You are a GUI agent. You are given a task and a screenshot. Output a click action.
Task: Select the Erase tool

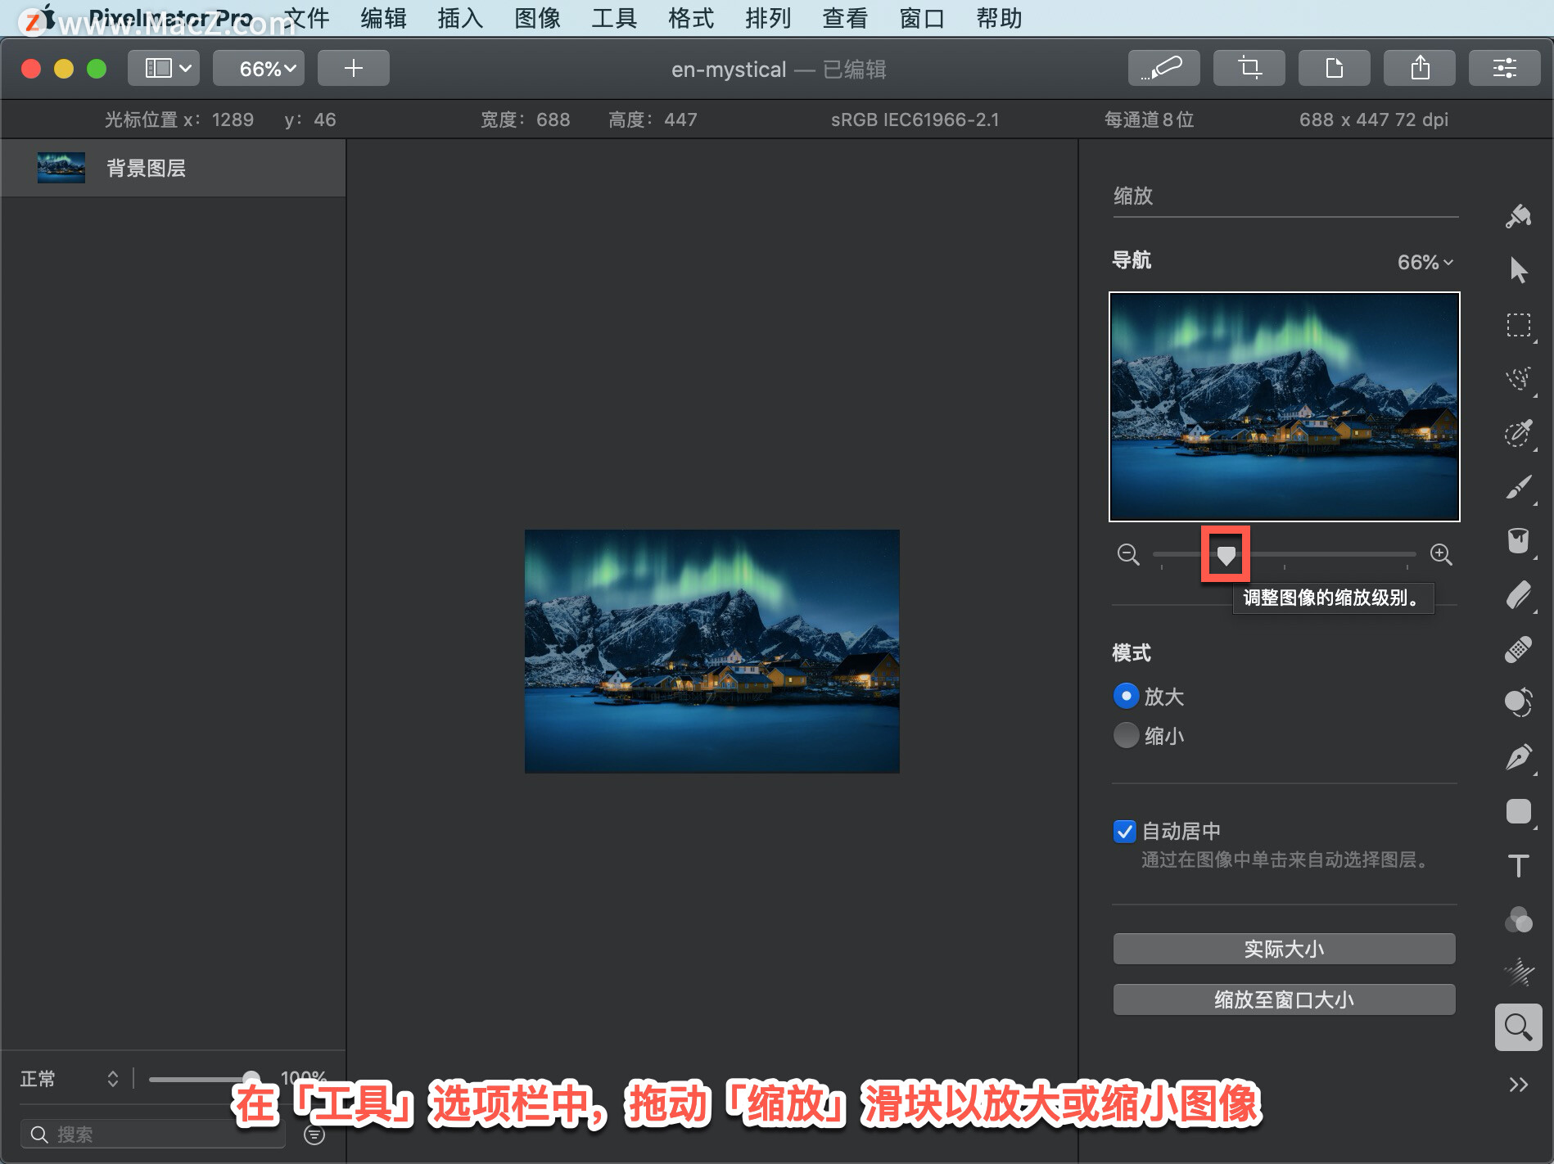pyautogui.click(x=1518, y=595)
